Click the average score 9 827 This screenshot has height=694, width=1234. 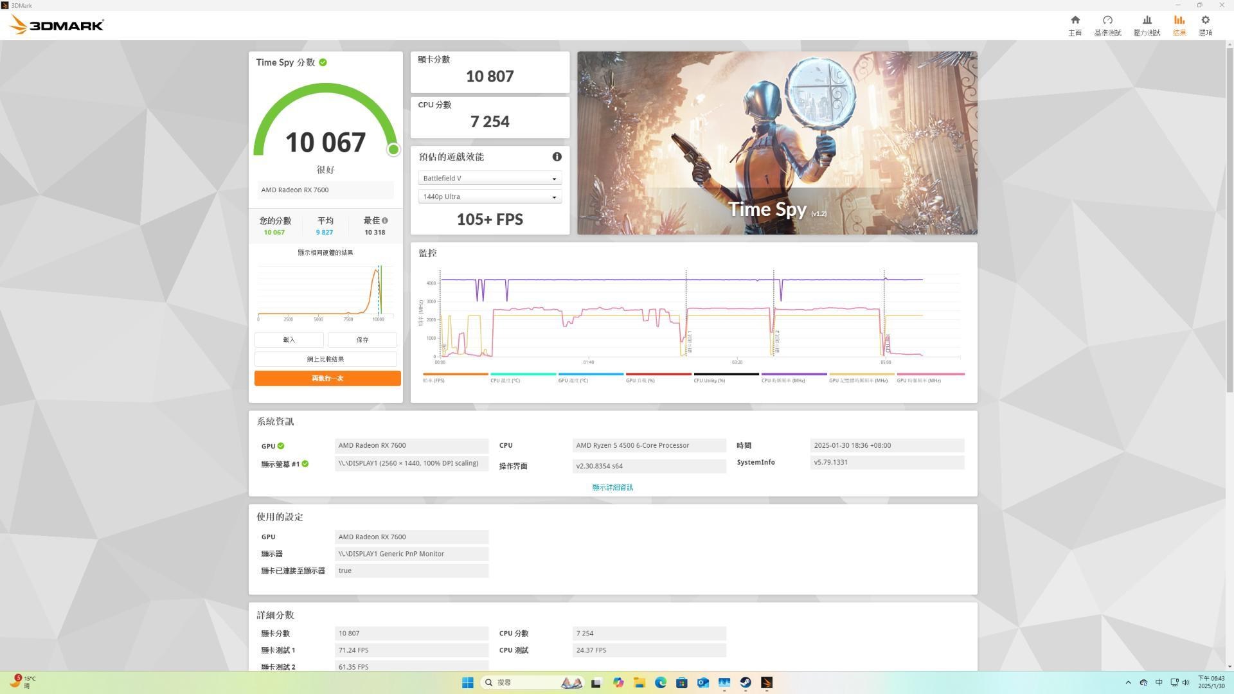click(x=325, y=233)
